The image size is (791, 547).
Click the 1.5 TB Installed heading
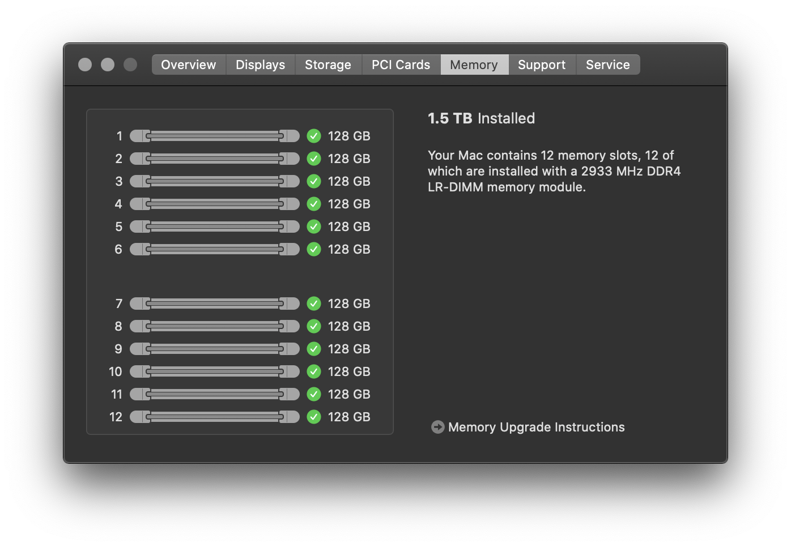pyautogui.click(x=481, y=118)
